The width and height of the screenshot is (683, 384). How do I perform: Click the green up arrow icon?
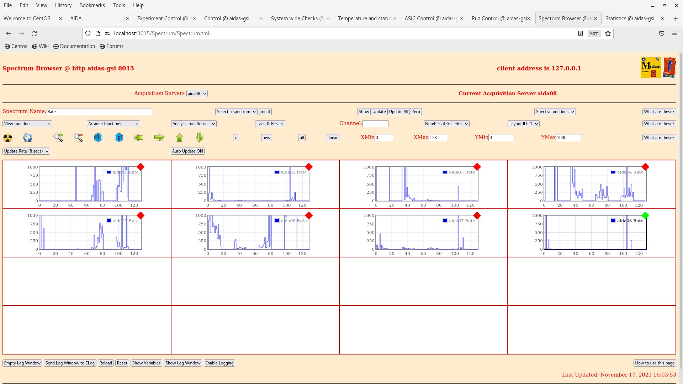coord(179,138)
